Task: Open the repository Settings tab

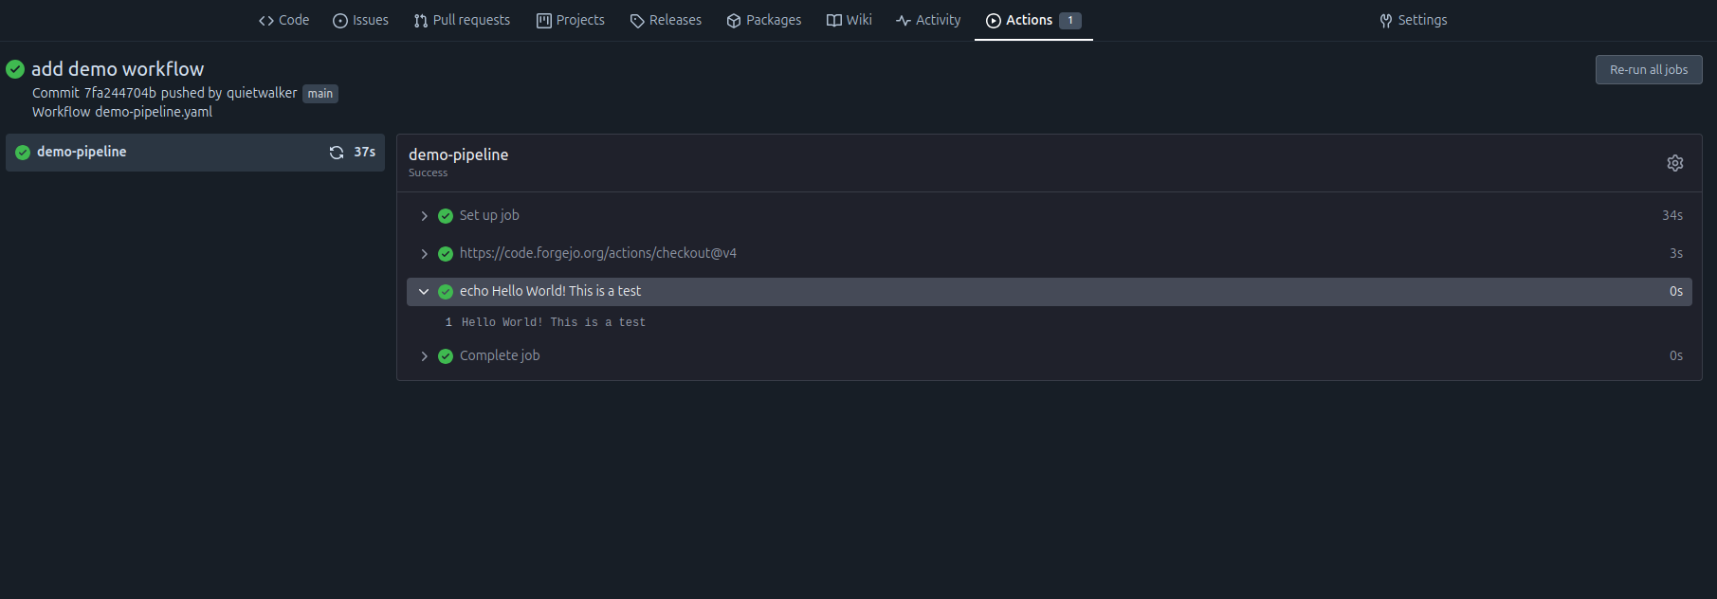Action: (1413, 20)
